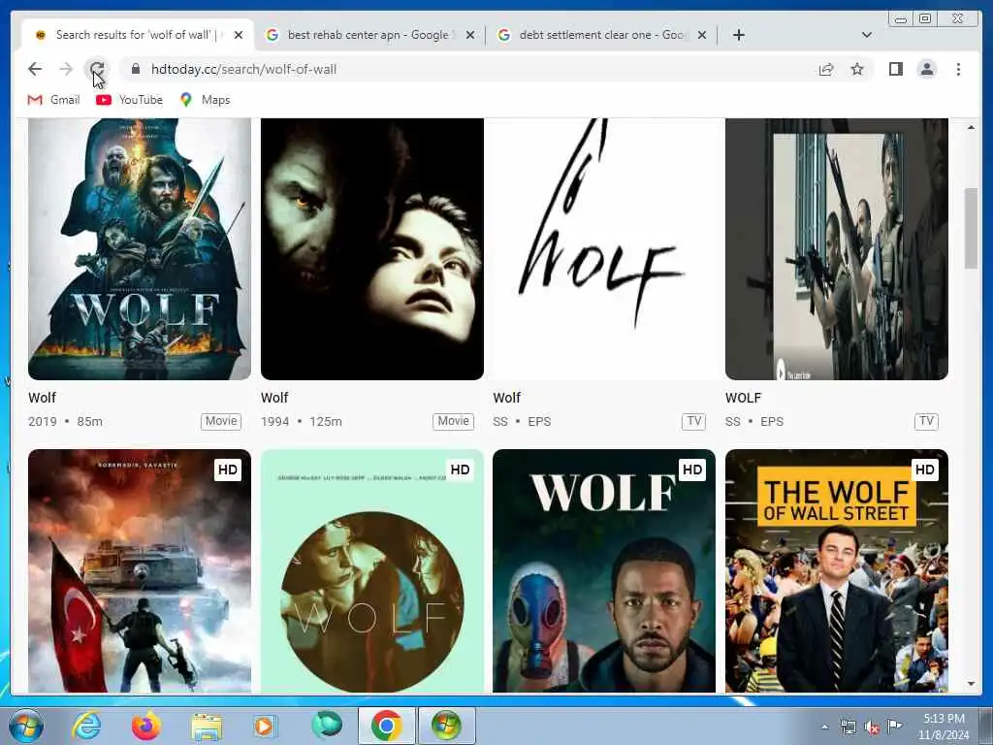993x745 pixels.
Task: Click HD badge on Wolf of Wall Street
Action: pyautogui.click(x=924, y=470)
